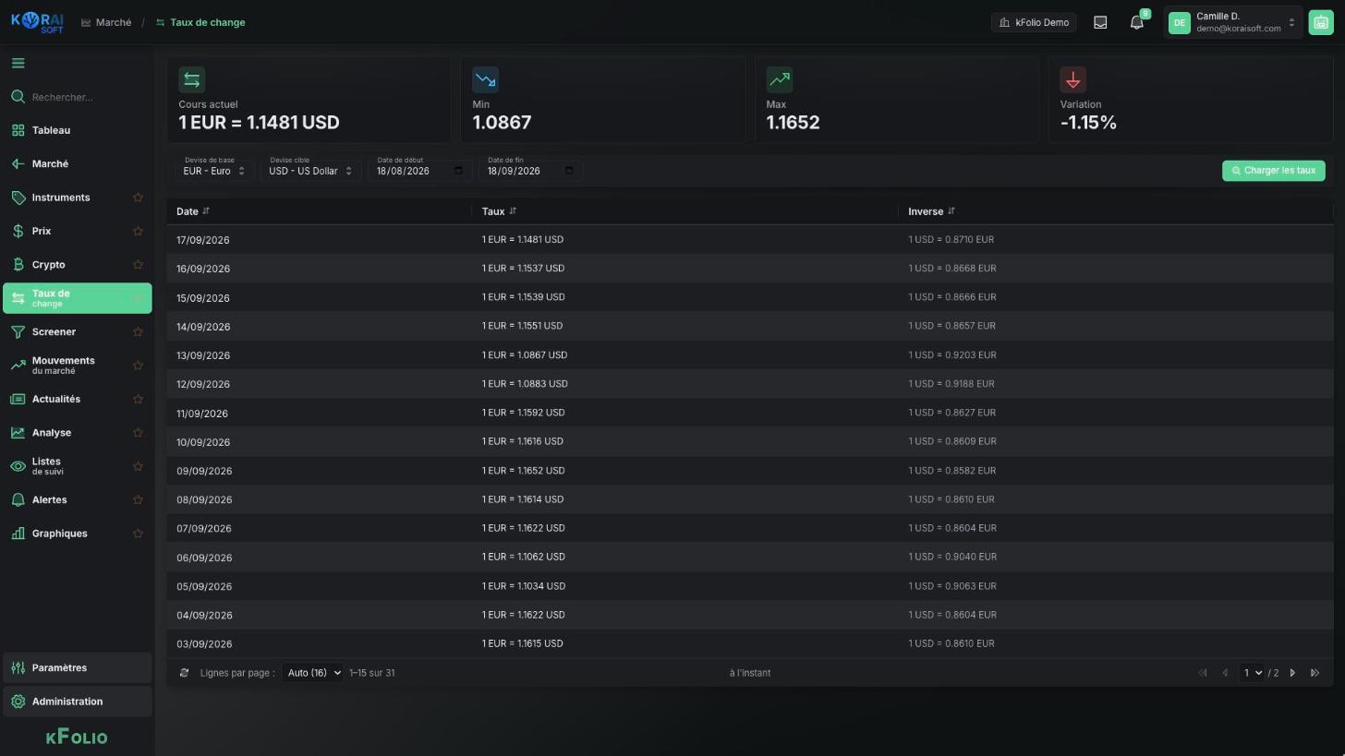Open the Date de fin calendar picker
This screenshot has width=1345, height=756.
(569, 171)
